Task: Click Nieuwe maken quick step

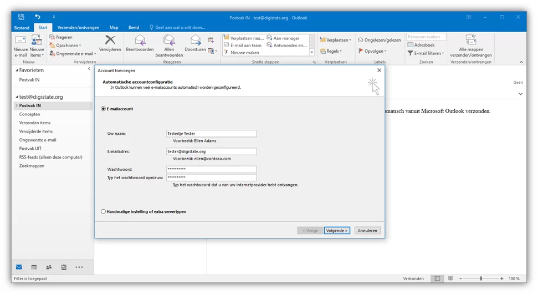Action: pos(242,53)
